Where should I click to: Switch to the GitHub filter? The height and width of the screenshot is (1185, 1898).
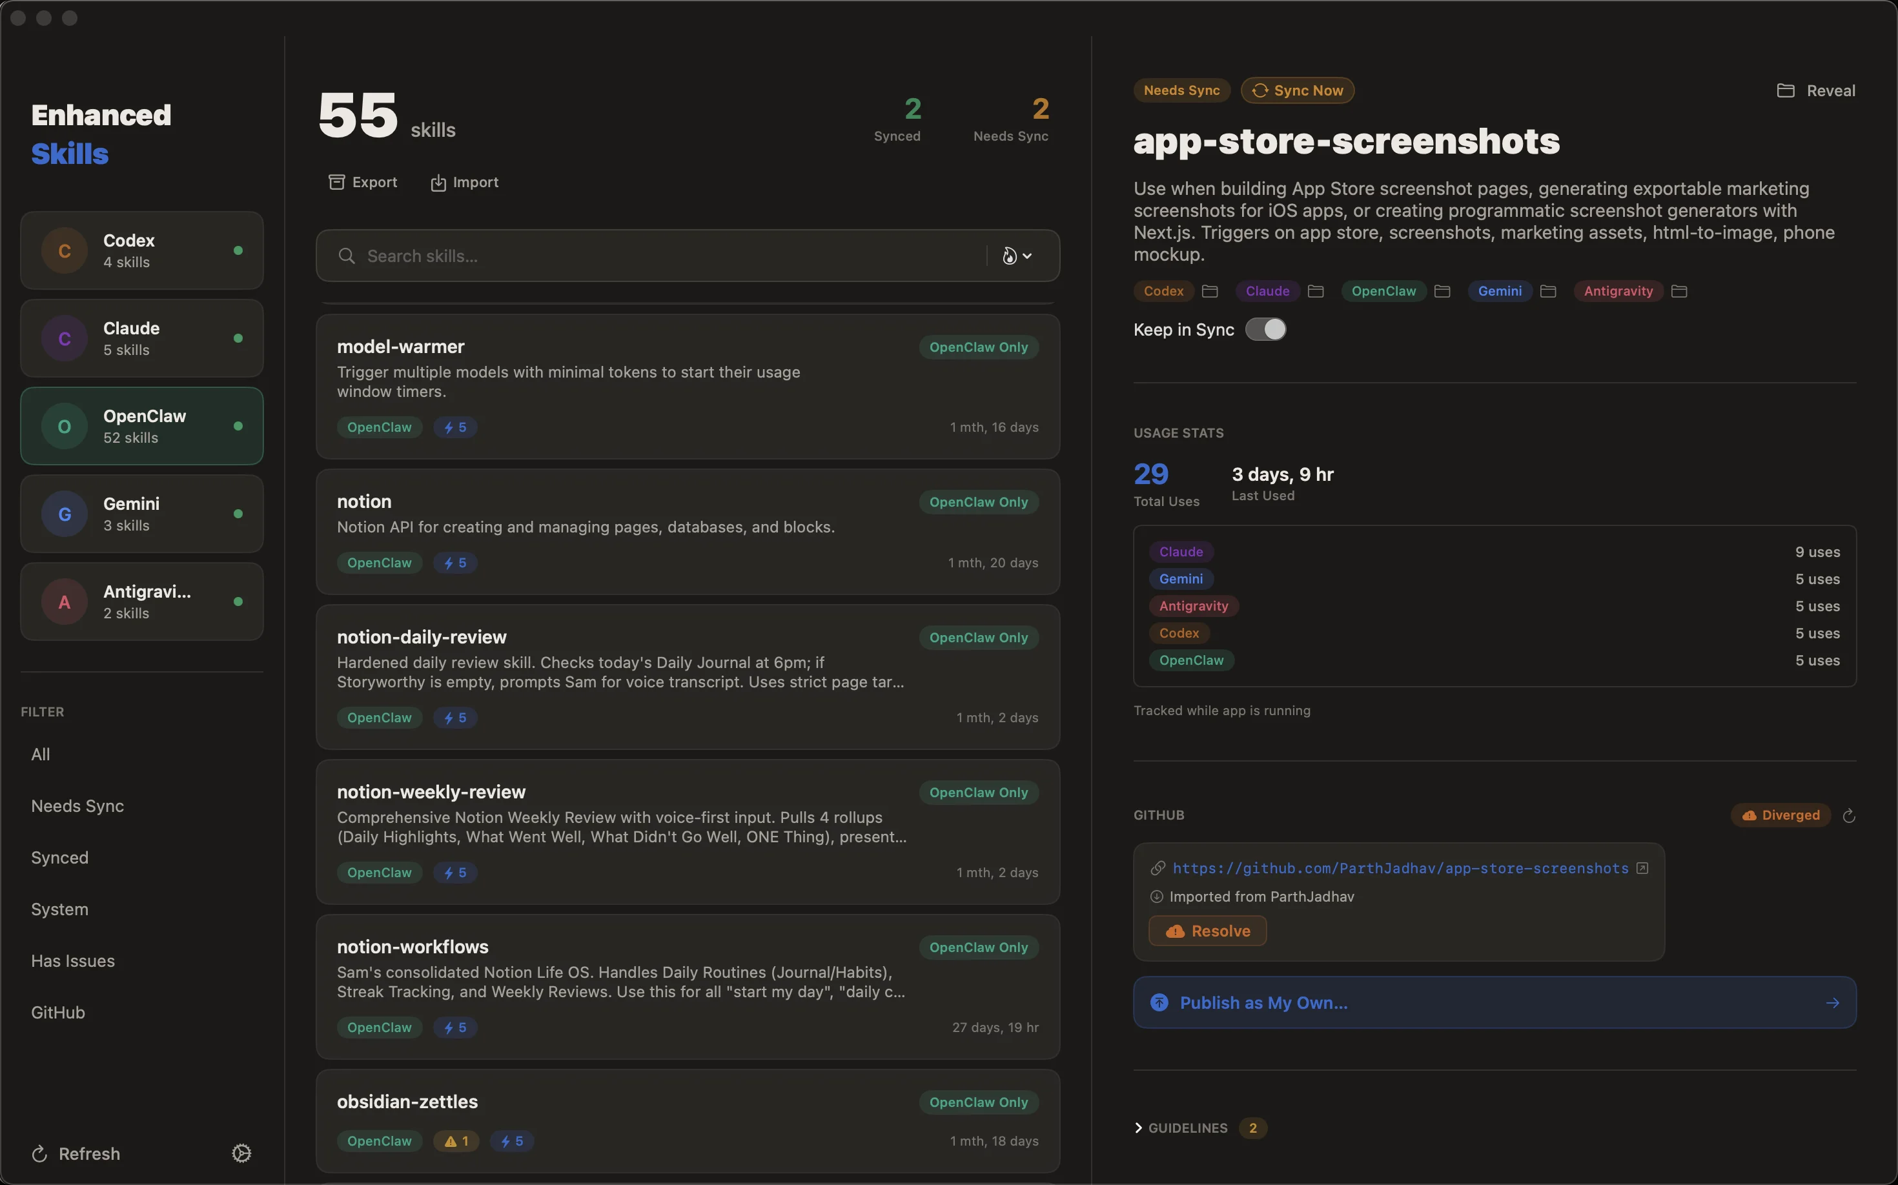coord(57,1012)
